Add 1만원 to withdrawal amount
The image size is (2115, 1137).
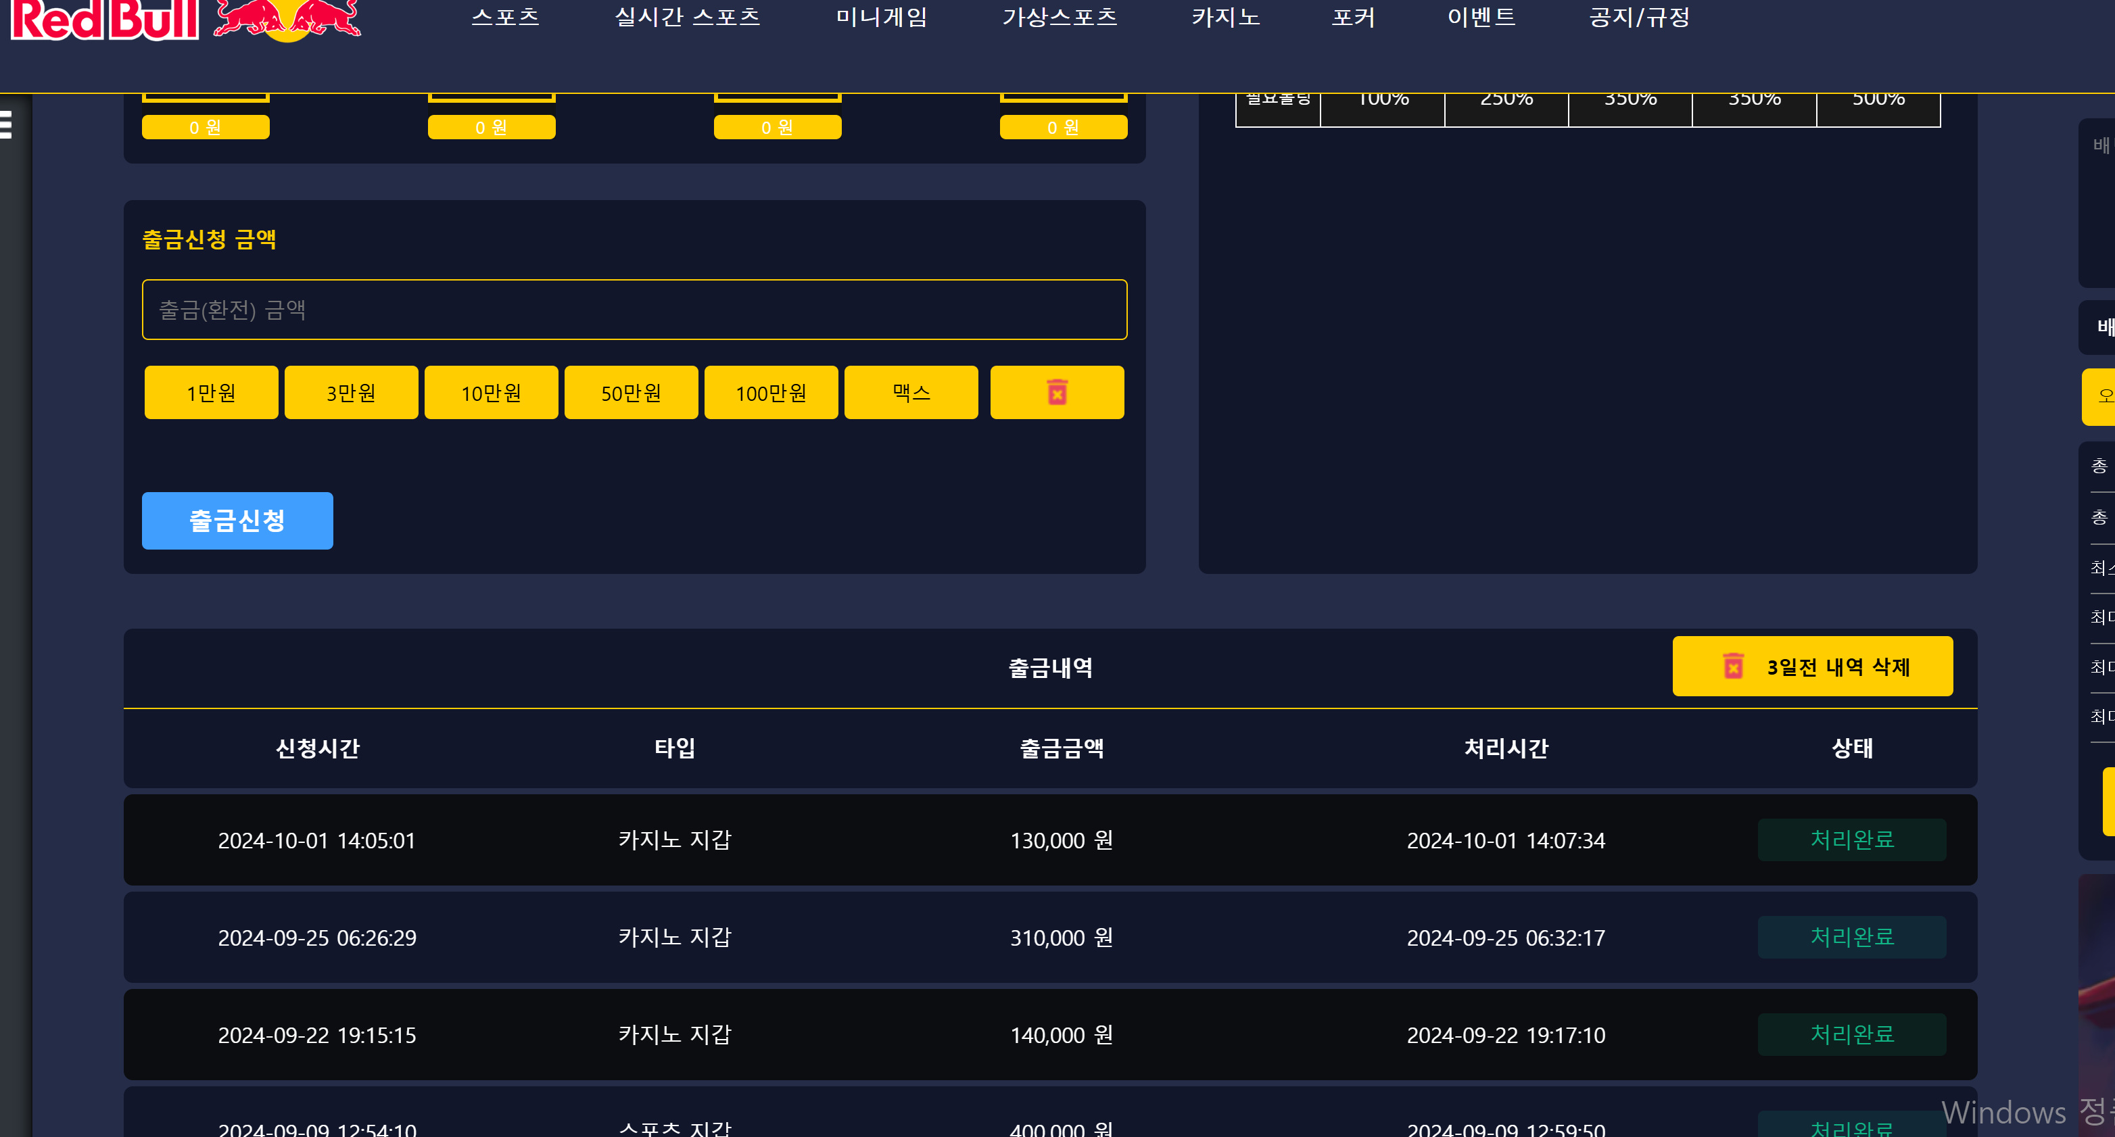pos(211,393)
